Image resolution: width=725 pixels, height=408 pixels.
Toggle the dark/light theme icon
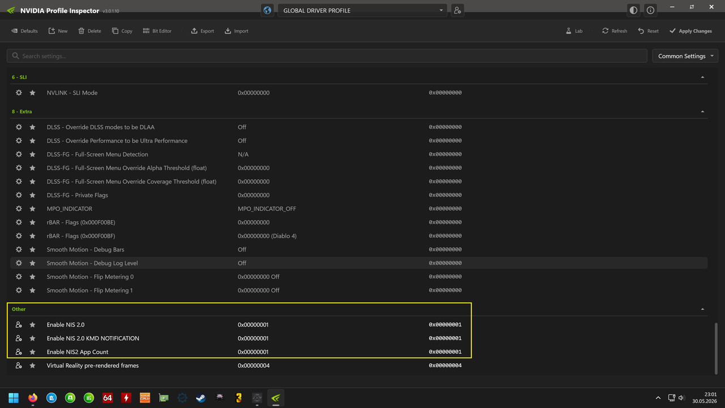(633, 10)
